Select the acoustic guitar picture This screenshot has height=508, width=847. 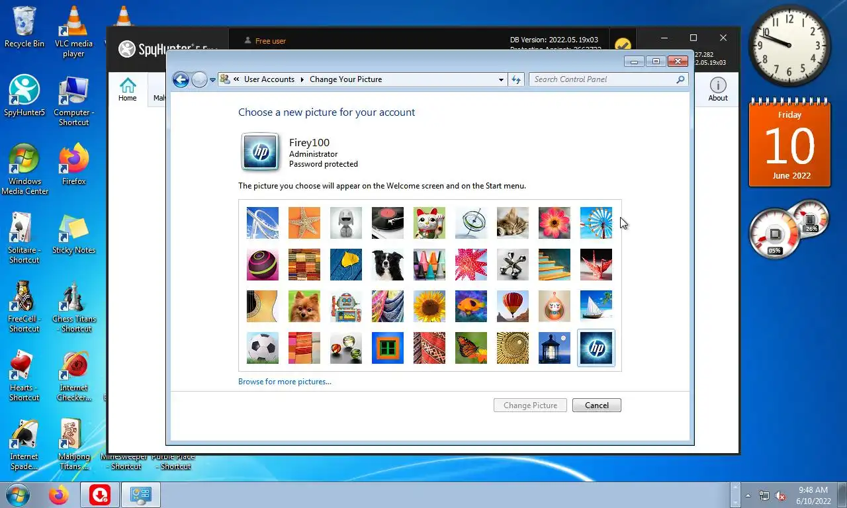point(263,306)
